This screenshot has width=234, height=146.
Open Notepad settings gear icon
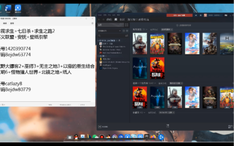[x=92, y=23]
